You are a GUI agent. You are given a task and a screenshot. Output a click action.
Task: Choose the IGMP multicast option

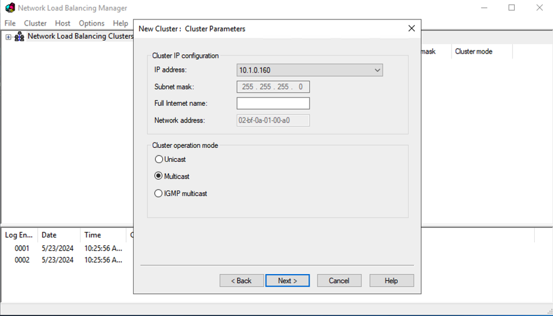[159, 194]
